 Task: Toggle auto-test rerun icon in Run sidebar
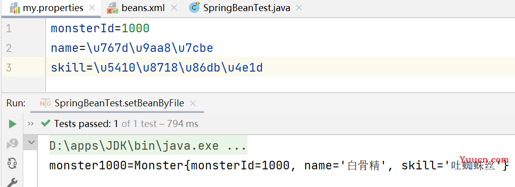(13, 163)
